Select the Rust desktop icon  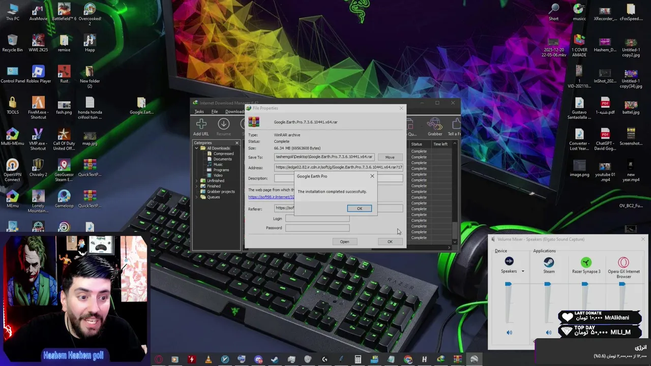(64, 75)
